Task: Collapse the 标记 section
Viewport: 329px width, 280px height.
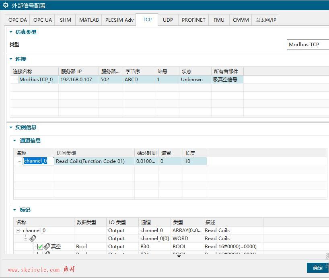Action: [x=14, y=210]
